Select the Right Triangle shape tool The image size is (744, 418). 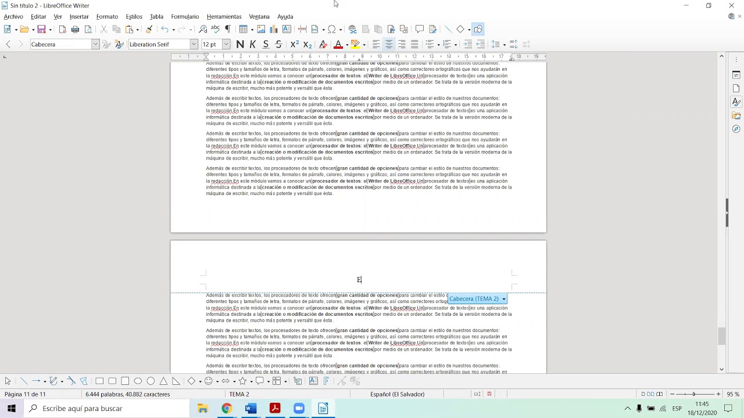[176, 381]
